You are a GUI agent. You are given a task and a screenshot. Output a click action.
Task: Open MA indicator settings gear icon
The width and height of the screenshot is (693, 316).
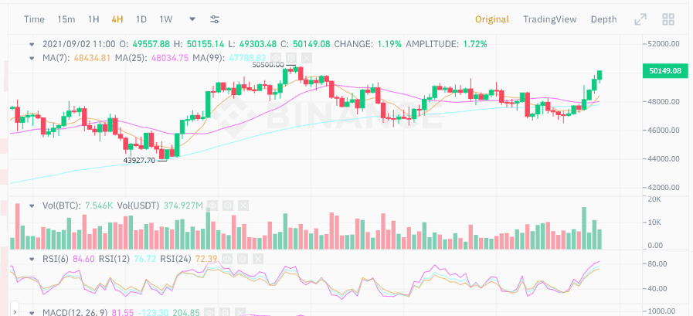click(291, 58)
